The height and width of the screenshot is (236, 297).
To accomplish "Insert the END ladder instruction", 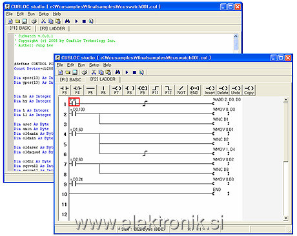I will click(194, 90).
